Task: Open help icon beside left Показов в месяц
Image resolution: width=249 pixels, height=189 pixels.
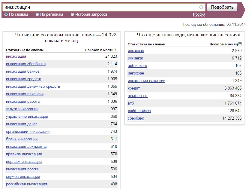Action: 115,50
